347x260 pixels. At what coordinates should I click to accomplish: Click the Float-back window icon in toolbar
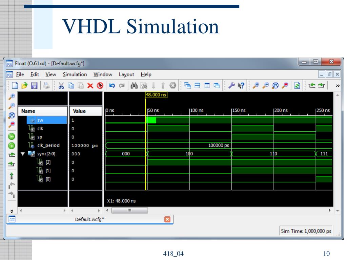pyautogui.click(x=217, y=85)
